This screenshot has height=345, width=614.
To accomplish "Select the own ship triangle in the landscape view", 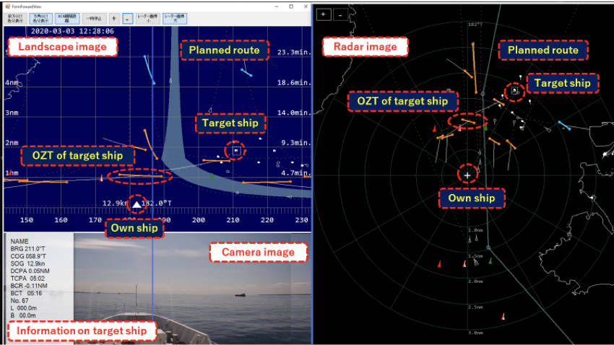I will tap(137, 205).
